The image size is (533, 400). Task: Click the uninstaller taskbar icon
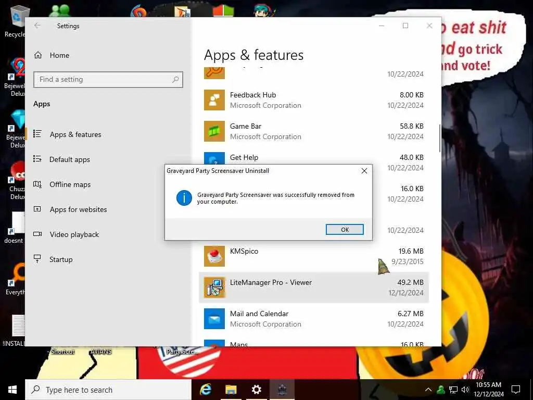282,390
